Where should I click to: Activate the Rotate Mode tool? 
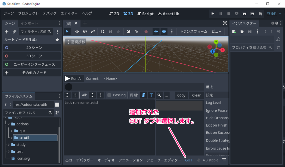[x=85, y=32]
